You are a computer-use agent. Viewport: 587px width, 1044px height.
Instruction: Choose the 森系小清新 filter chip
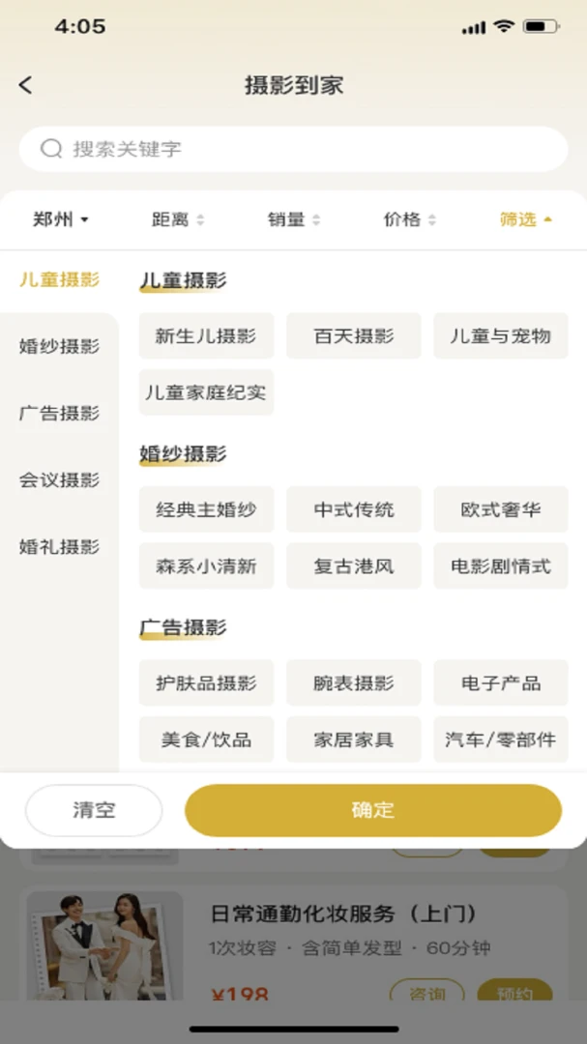pyautogui.click(x=207, y=565)
